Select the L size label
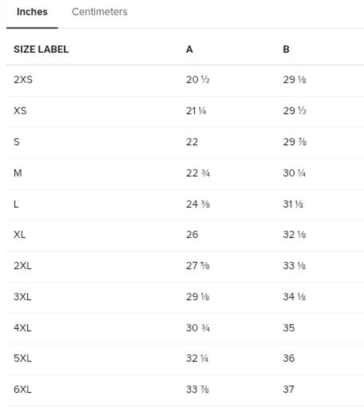The width and height of the screenshot is (364, 416). pyautogui.click(x=16, y=204)
